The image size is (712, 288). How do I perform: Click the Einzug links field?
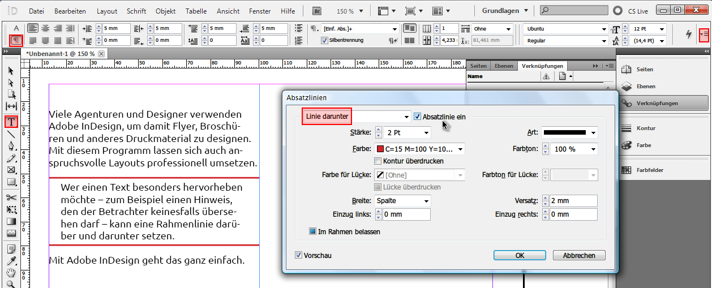click(x=406, y=214)
